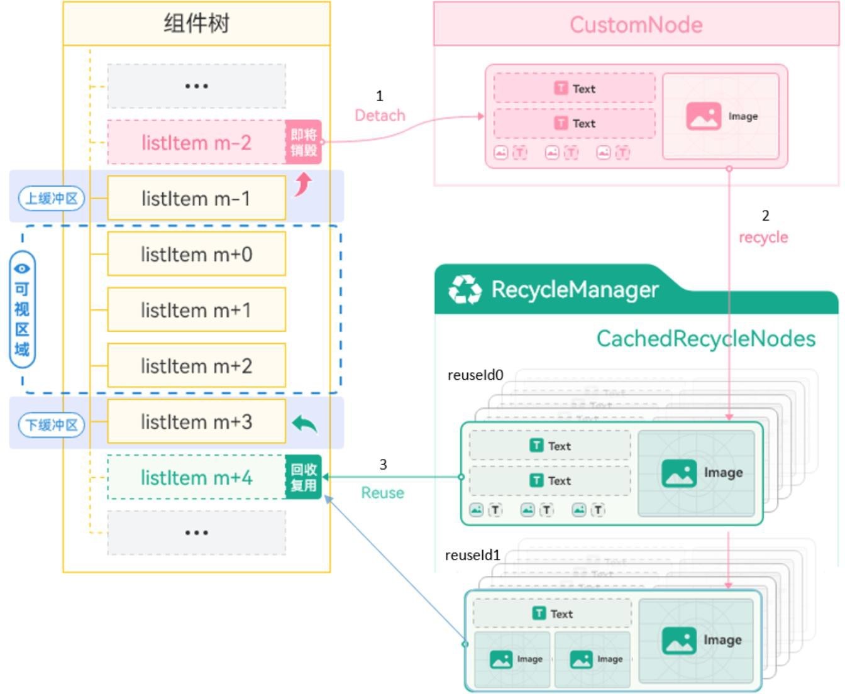
Task: Select the 上缓冲区 pill label
Action: pos(52,199)
